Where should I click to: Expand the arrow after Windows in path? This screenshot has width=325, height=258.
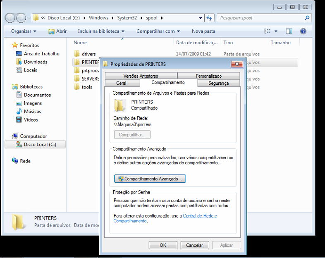(x=113, y=18)
